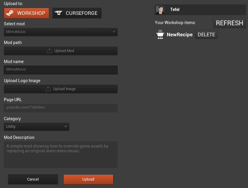This screenshot has width=248, height=188.
Task: Click the NewRecipe cooking pot icon
Action: click(x=160, y=34)
